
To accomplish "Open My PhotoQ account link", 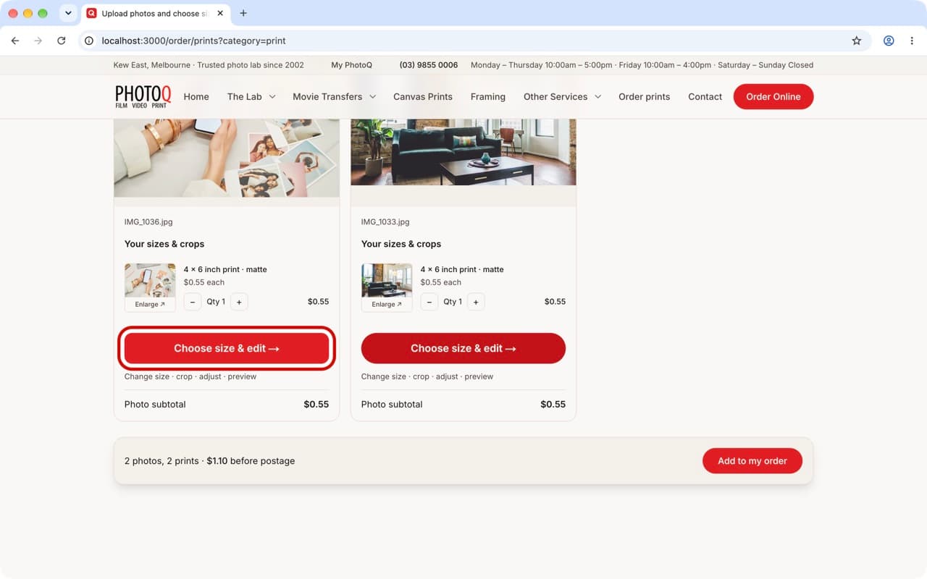I will click(351, 65).
